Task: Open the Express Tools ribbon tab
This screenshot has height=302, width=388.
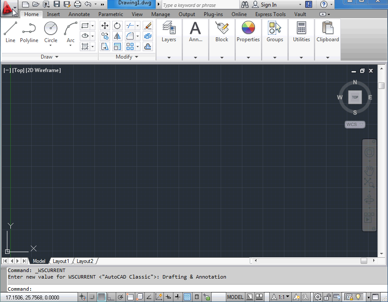Action: pyautogui.click(x=270, y=14)
